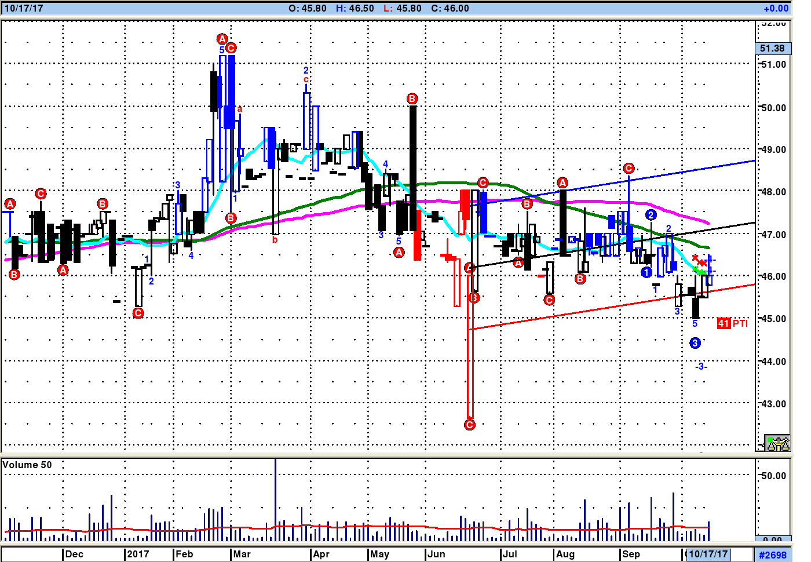Click the Volume 50 panel label

[27, 465]
